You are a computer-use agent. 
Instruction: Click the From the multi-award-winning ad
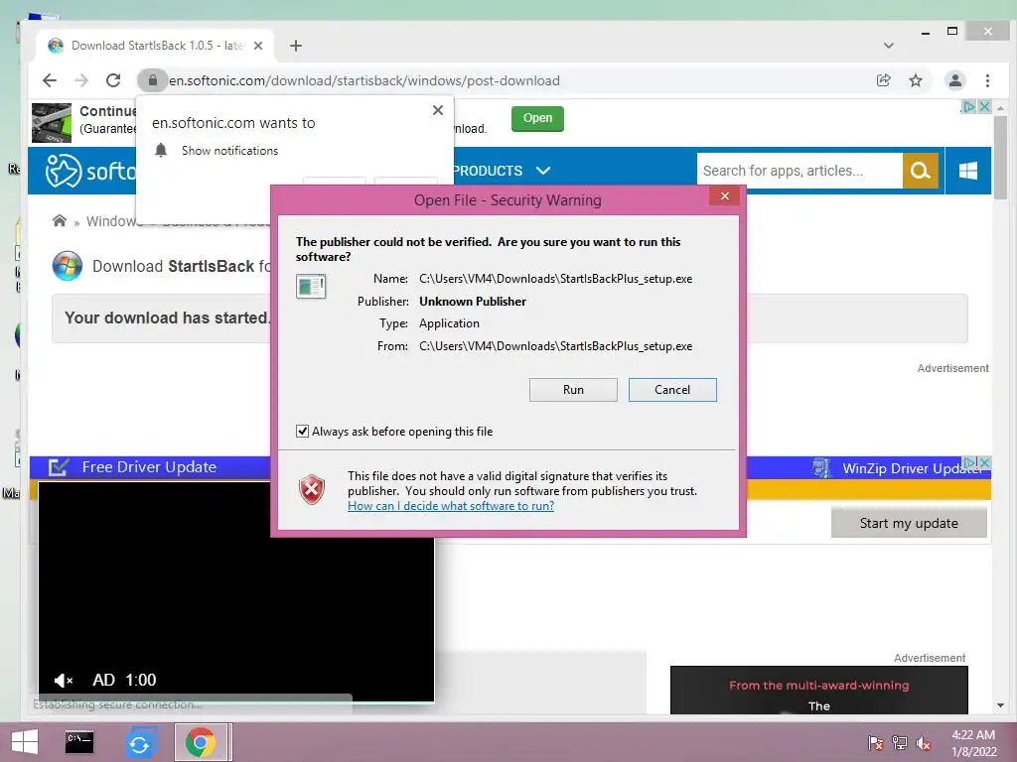click(818, 691)
